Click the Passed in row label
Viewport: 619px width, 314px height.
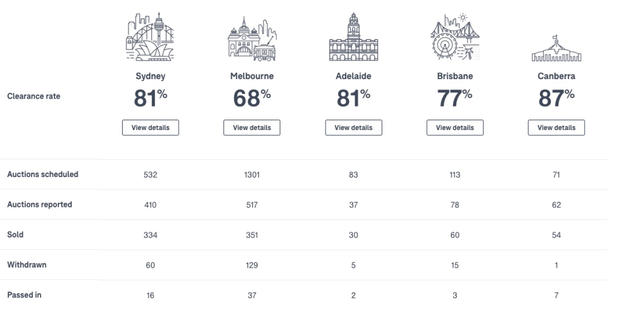pos(24,295)
